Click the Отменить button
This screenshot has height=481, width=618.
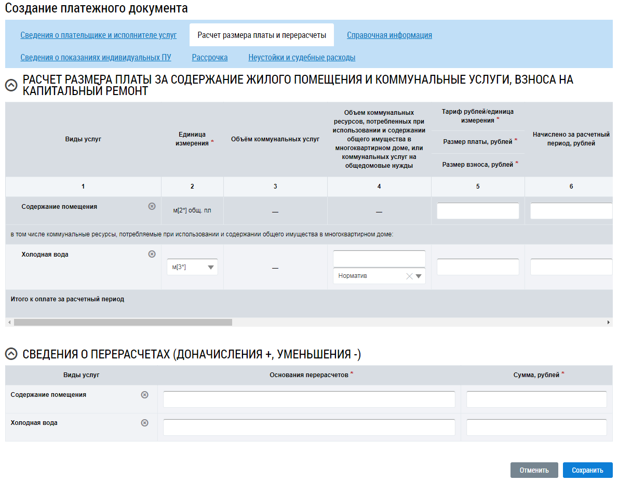[x=534, y=470]
